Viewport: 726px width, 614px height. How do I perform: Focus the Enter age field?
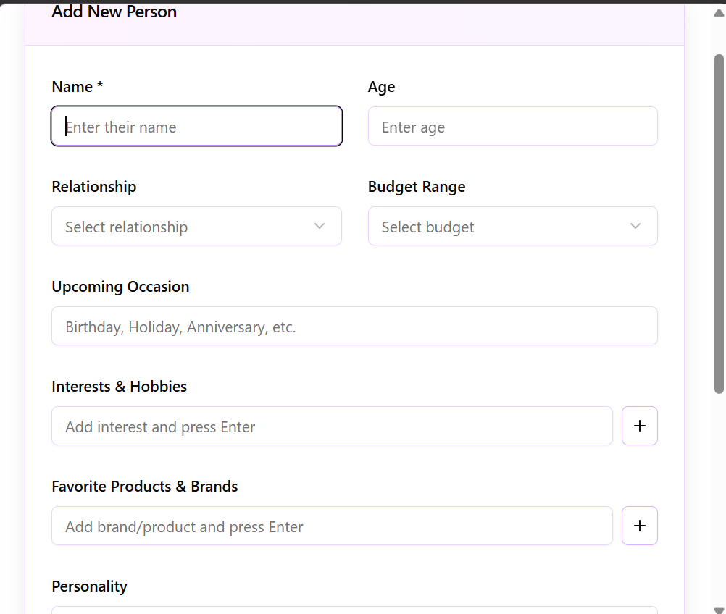(512, 126)
